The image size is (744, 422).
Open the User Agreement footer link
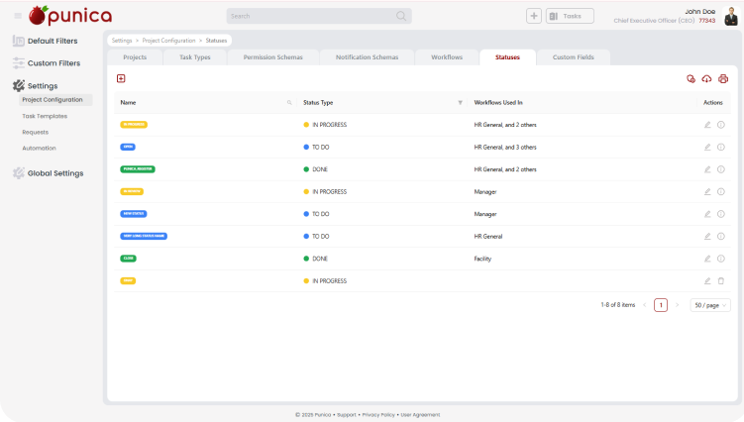(x=420, y=415)
